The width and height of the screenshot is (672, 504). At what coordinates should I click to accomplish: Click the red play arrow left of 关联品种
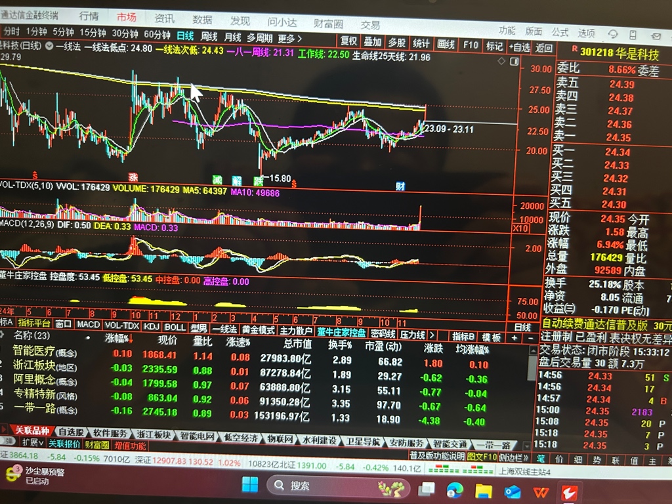coord(4,429)
